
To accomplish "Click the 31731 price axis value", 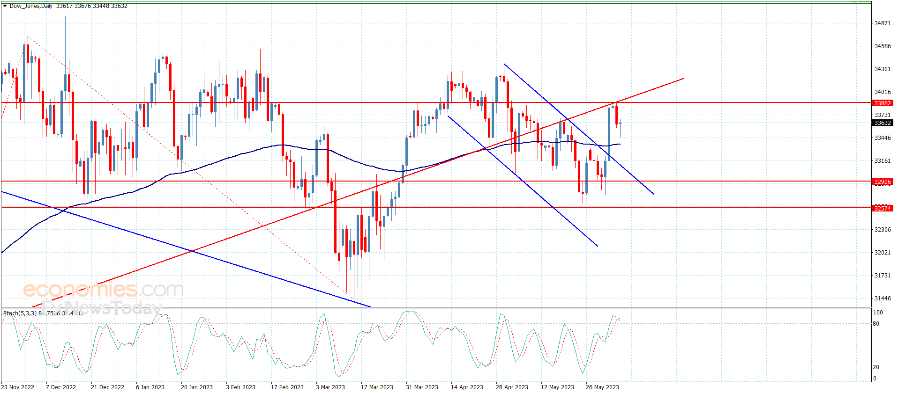I will point(883,276).
